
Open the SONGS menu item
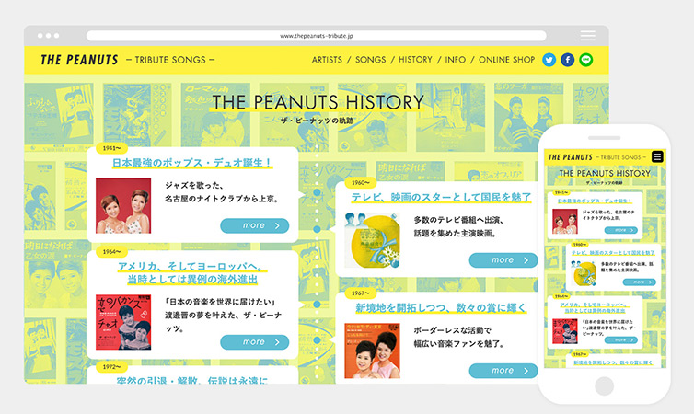click(x=370, y=60)
